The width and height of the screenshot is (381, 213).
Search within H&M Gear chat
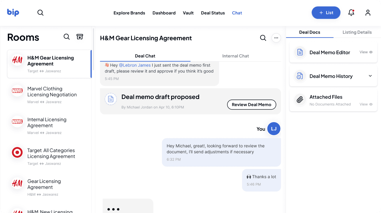(x=263, y=38)
